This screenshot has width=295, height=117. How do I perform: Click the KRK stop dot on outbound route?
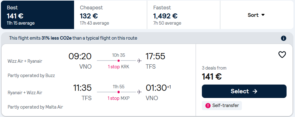118,61
